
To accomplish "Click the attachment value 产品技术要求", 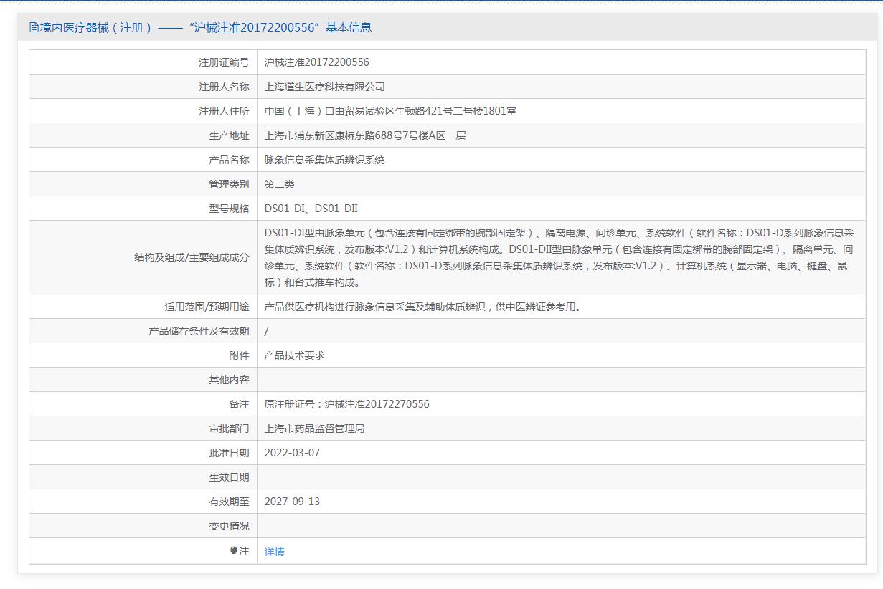I will (294, 355).
